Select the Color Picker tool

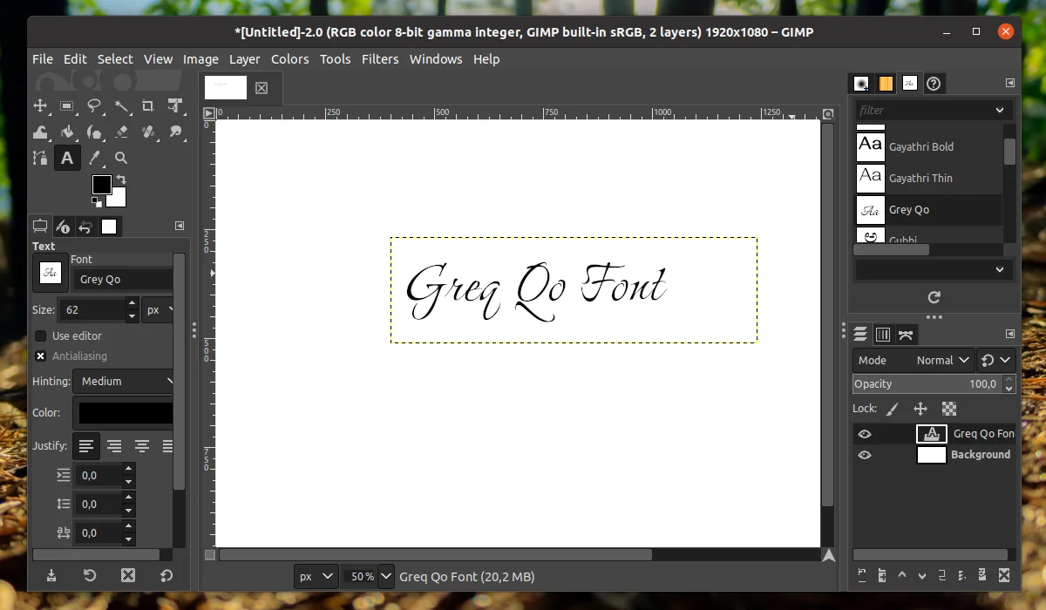click(94, 158)
